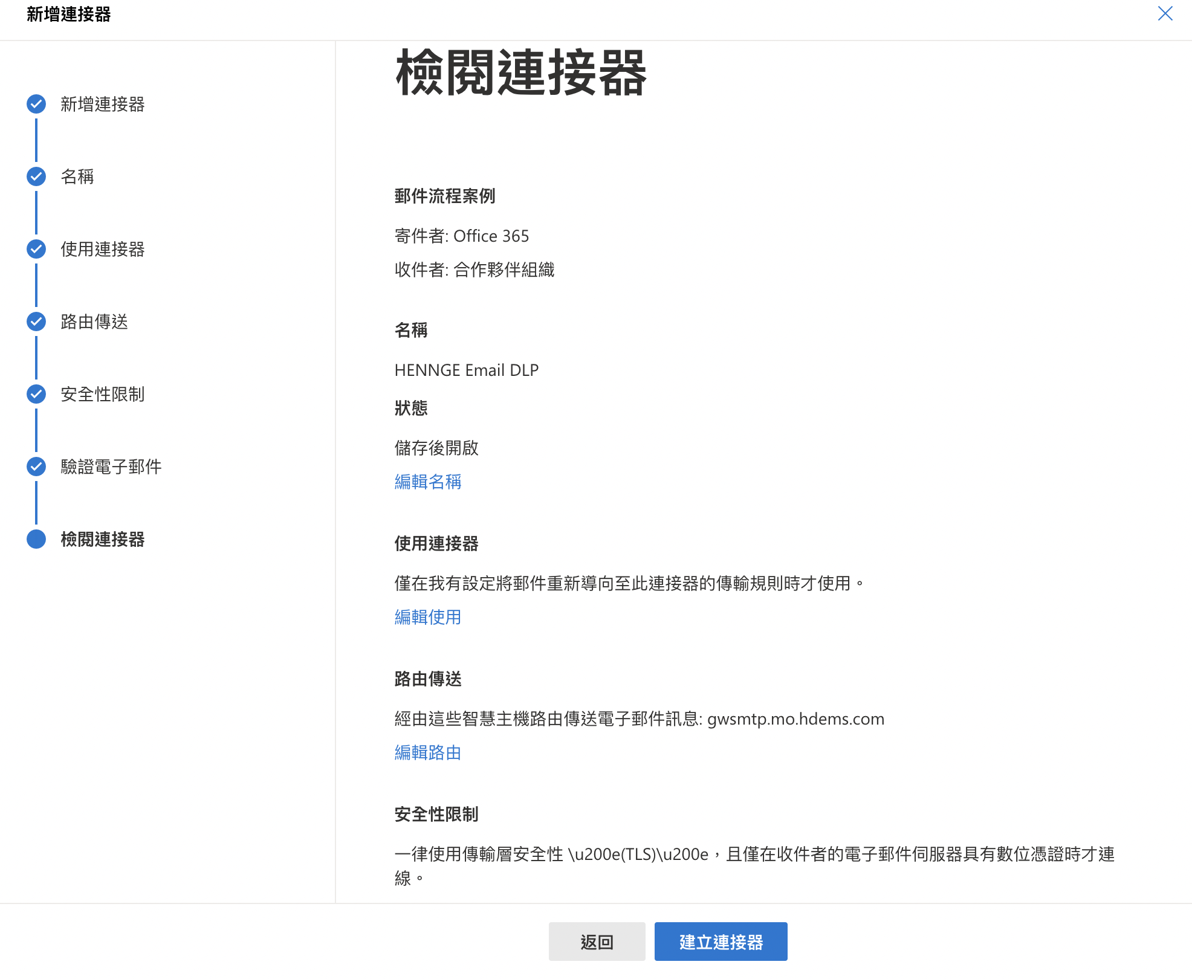
Task: Click the bold 使用連接器 heading in review pane
Action: click(436, 543)
